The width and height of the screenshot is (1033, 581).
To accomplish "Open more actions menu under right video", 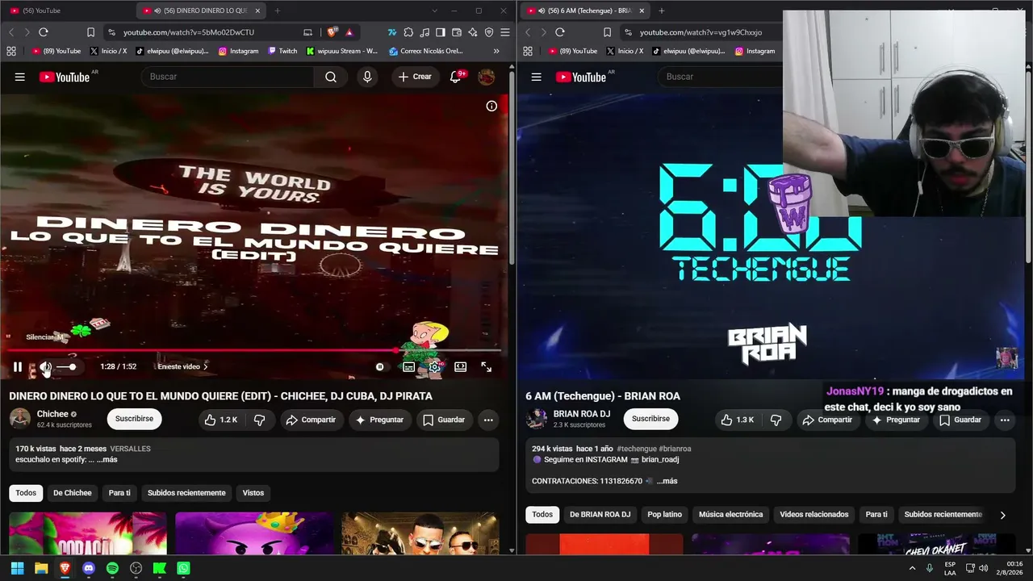I will pos(1005,420).
